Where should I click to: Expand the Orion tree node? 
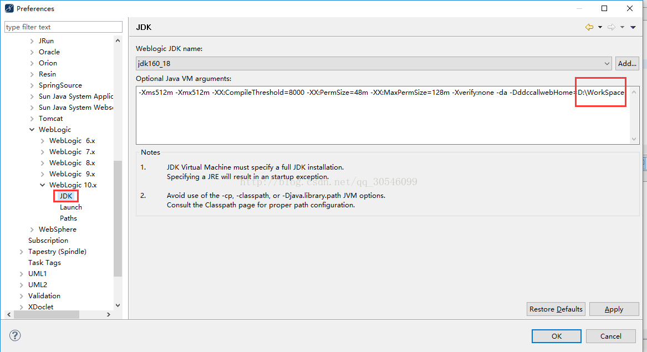pyautogui.click(x=32, y=63)
